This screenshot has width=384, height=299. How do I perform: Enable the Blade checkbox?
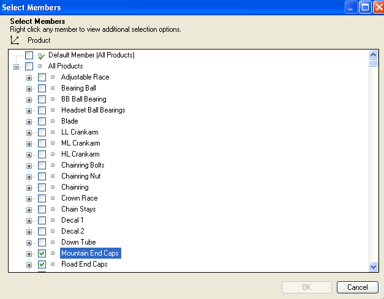pyautogui.click(x=42, y=121)
